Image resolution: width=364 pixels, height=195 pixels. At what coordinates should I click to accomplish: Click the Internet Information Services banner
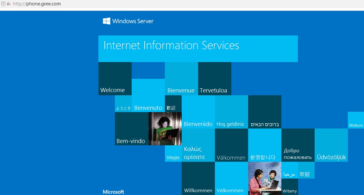tap(198, 49)
